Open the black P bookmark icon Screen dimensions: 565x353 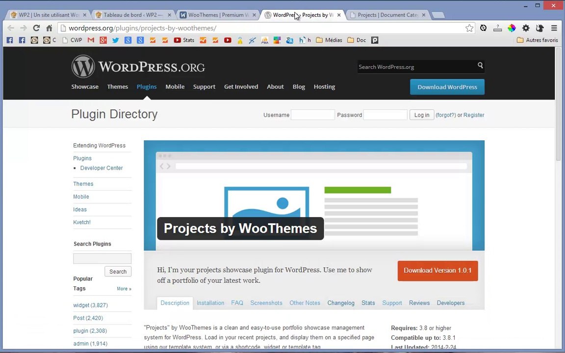coord(375,40)
